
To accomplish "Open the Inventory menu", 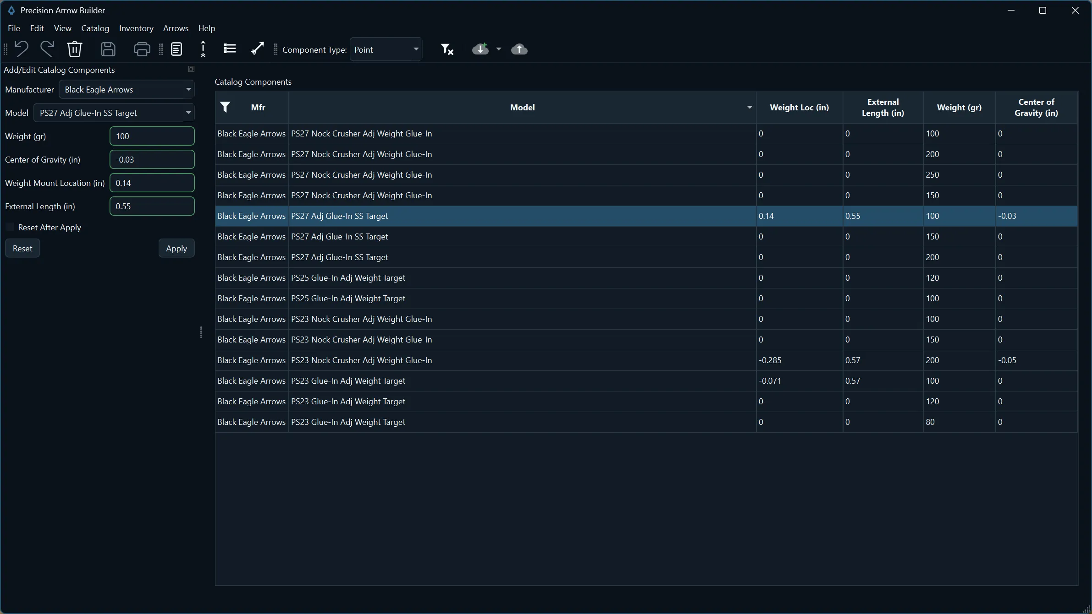I will point(136,28).
